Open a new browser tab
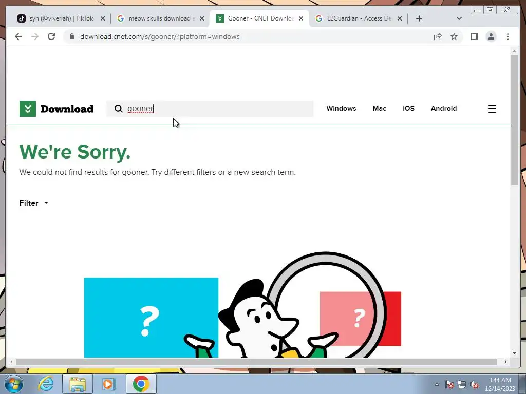The height and width of the screenshot is (394, 526). 419,18
